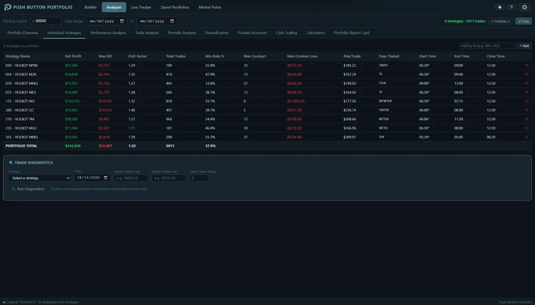The width and height of the screenshot is (535, 305).
Task: Focus the Trades Taken Today field
Action: [198, 178]
